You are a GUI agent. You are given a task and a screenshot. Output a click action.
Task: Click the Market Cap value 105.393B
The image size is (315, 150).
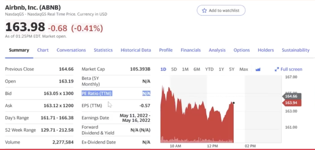click(x=140, y=69)
